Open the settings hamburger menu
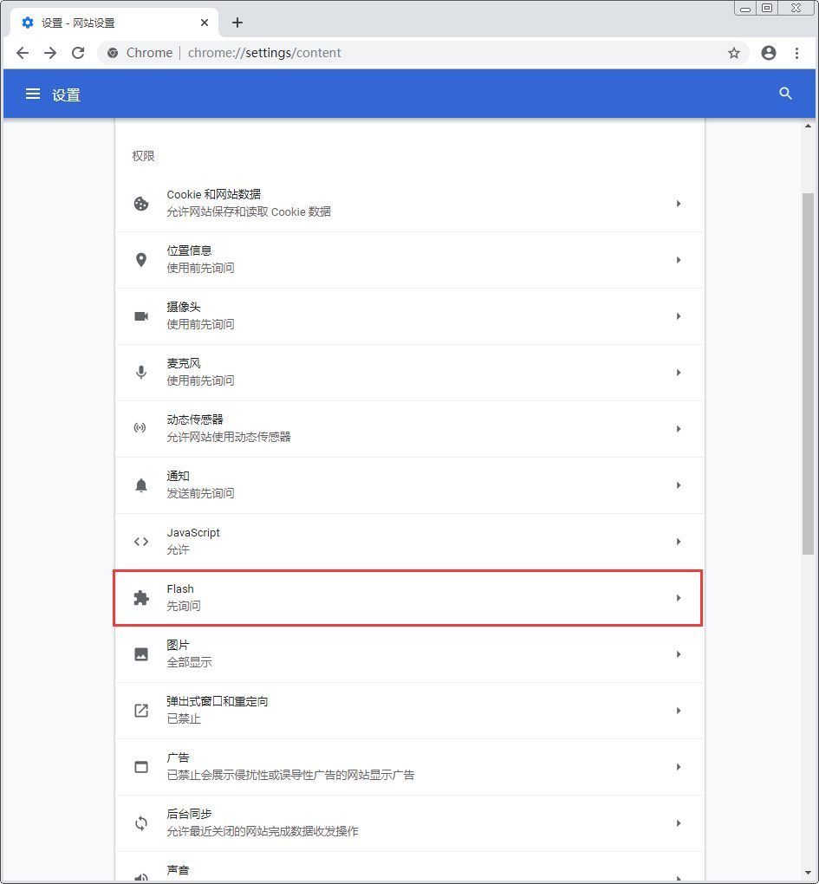Image resolution: width=819 pixels, height=884 pixels. 33,94
